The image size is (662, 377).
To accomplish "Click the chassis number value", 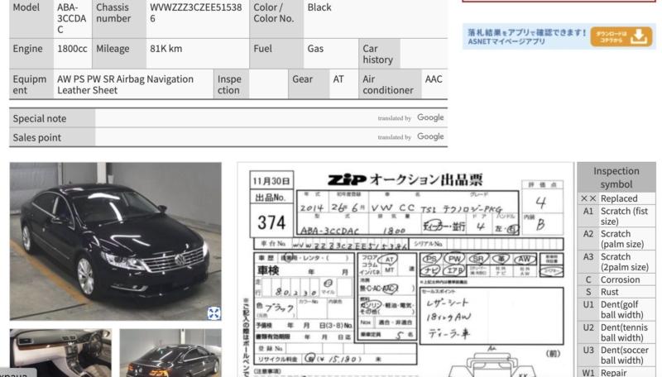I will point(196,12).
